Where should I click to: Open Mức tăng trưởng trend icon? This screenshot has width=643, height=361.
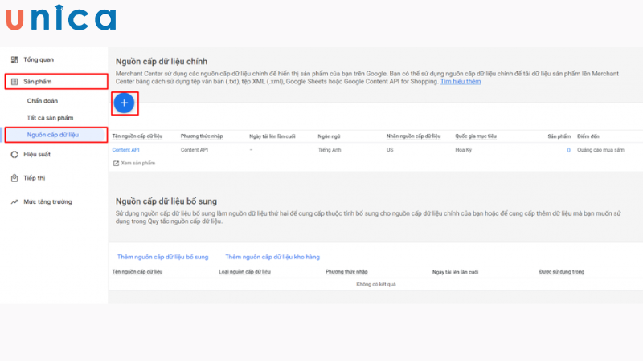(x=14, y=202)
